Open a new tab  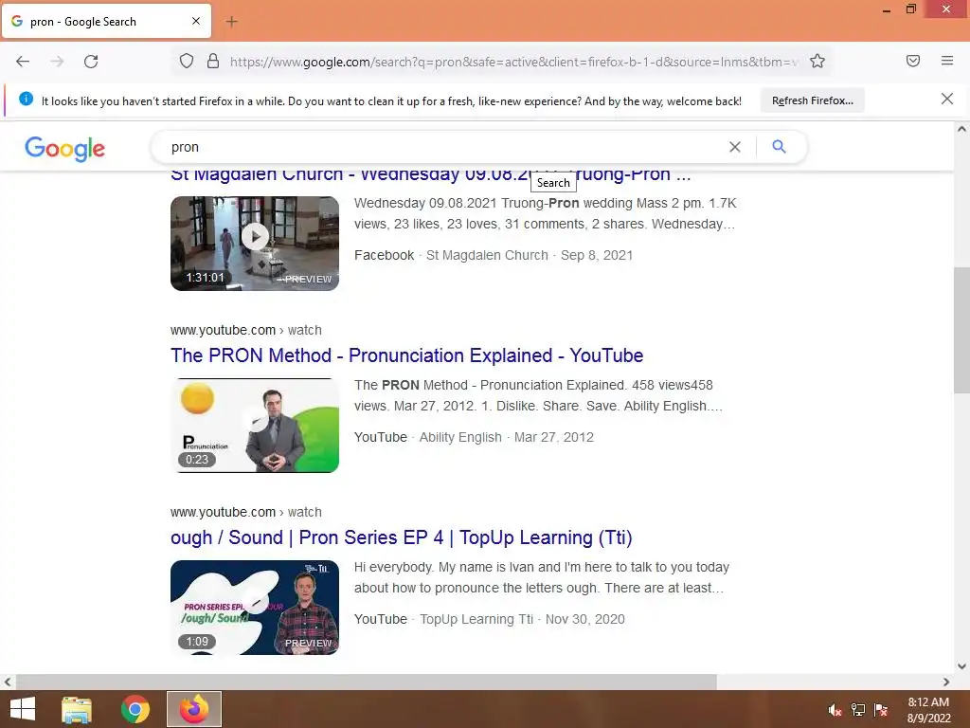point(231,22)
